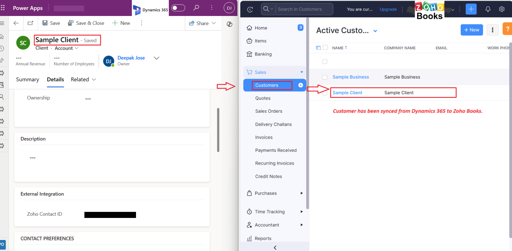512x251 pixels.
Task: Click the back arrow in Power Apps
Action: point(16,23)
